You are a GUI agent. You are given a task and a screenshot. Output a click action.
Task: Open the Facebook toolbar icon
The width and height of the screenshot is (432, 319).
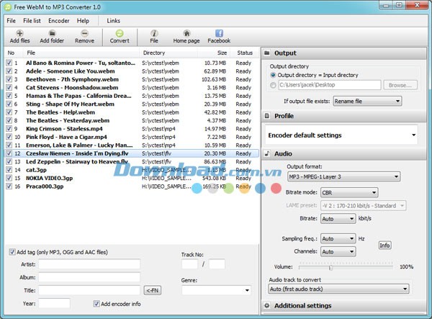click(219, 33)
